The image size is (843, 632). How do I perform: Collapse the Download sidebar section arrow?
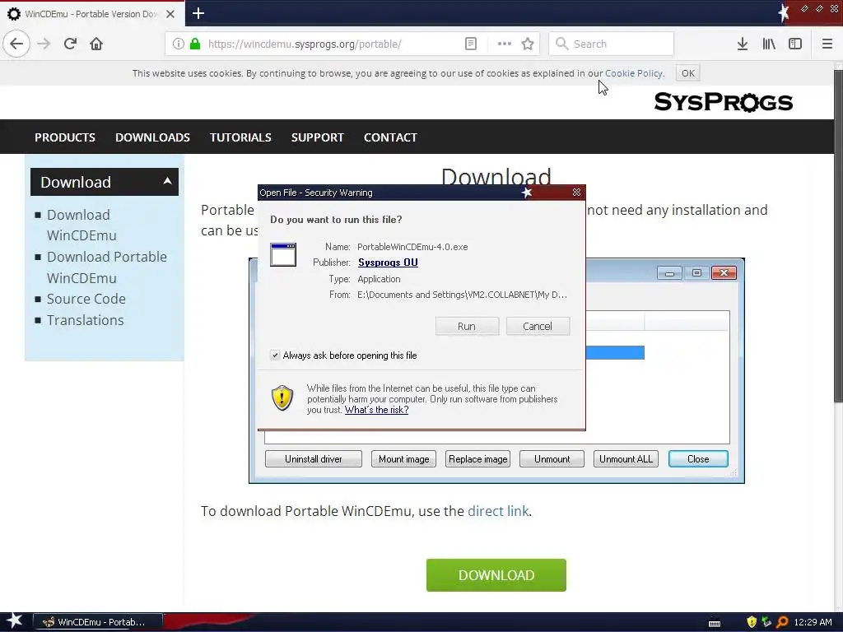tap(167, 181)
